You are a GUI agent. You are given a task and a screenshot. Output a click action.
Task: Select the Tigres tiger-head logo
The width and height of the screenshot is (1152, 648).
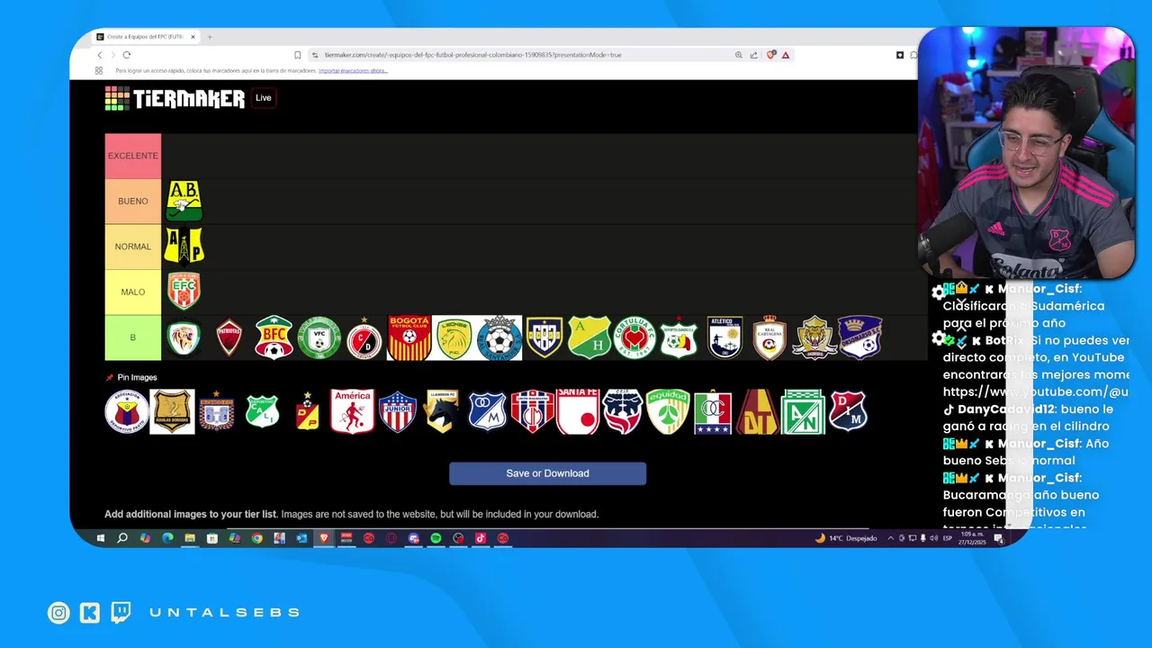point(814,337)
